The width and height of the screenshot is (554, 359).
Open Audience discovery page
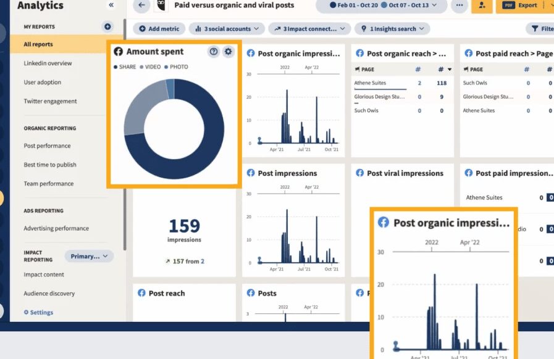point(49,294)
